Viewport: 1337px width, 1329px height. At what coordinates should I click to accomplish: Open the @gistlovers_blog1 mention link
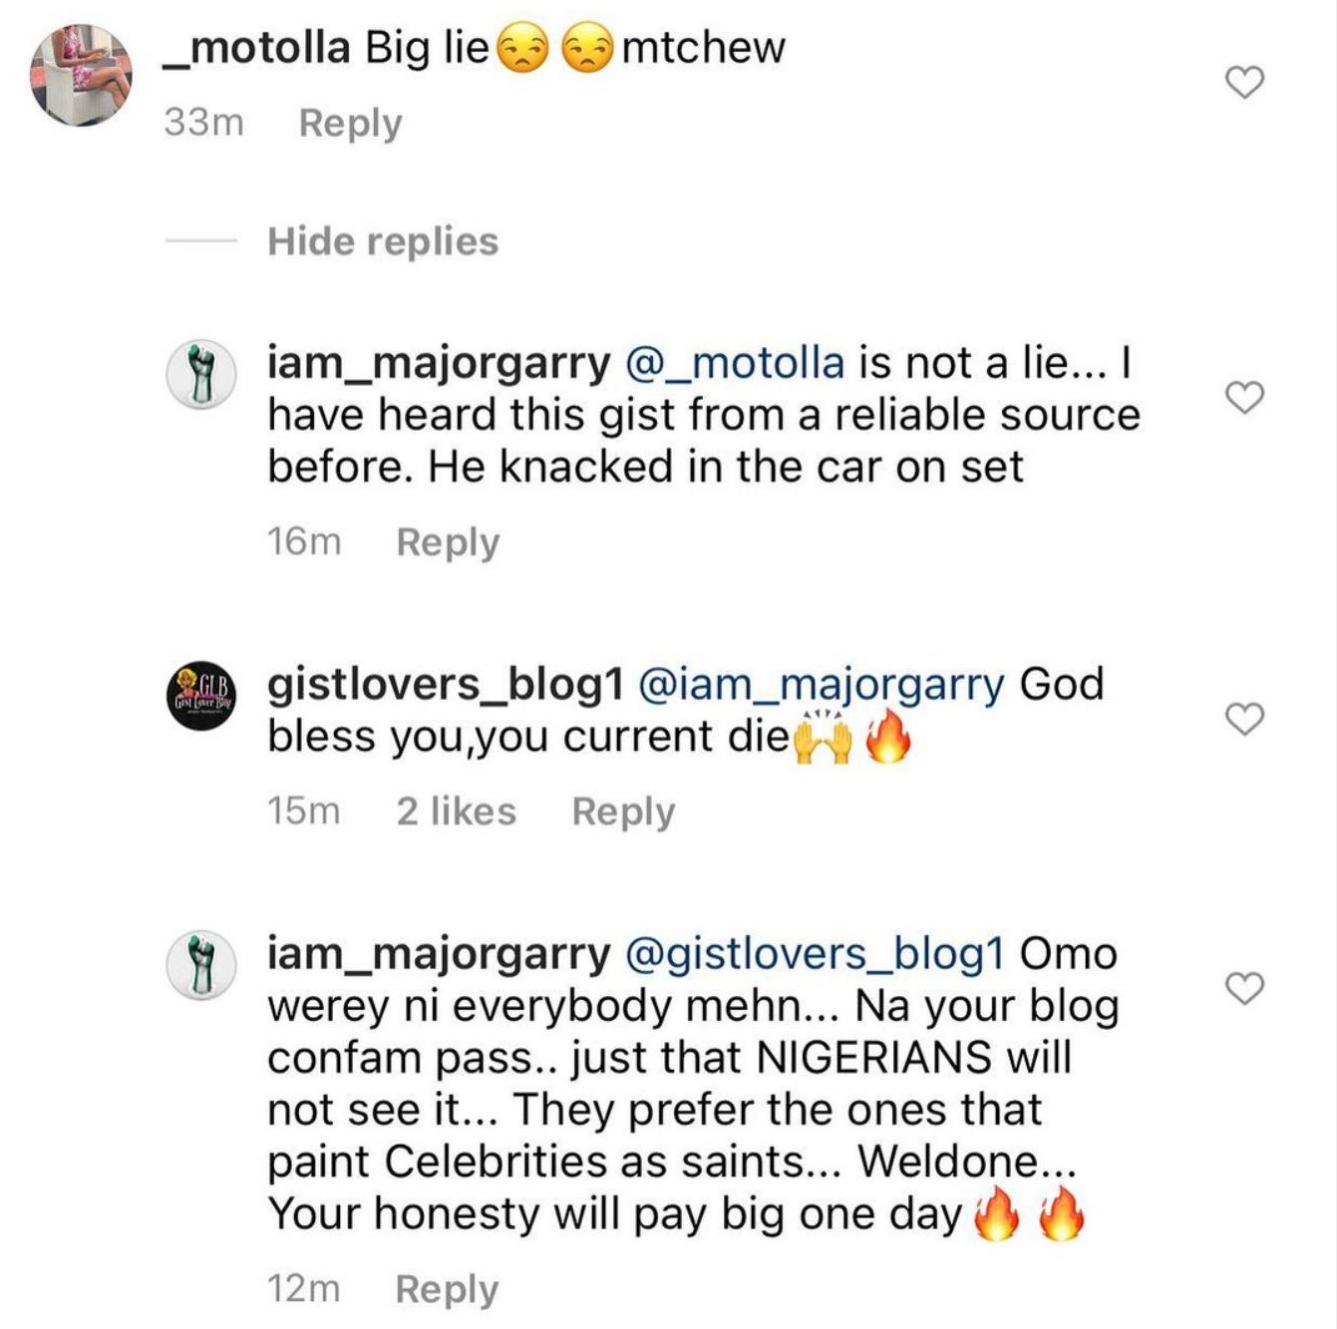(814, 954)
